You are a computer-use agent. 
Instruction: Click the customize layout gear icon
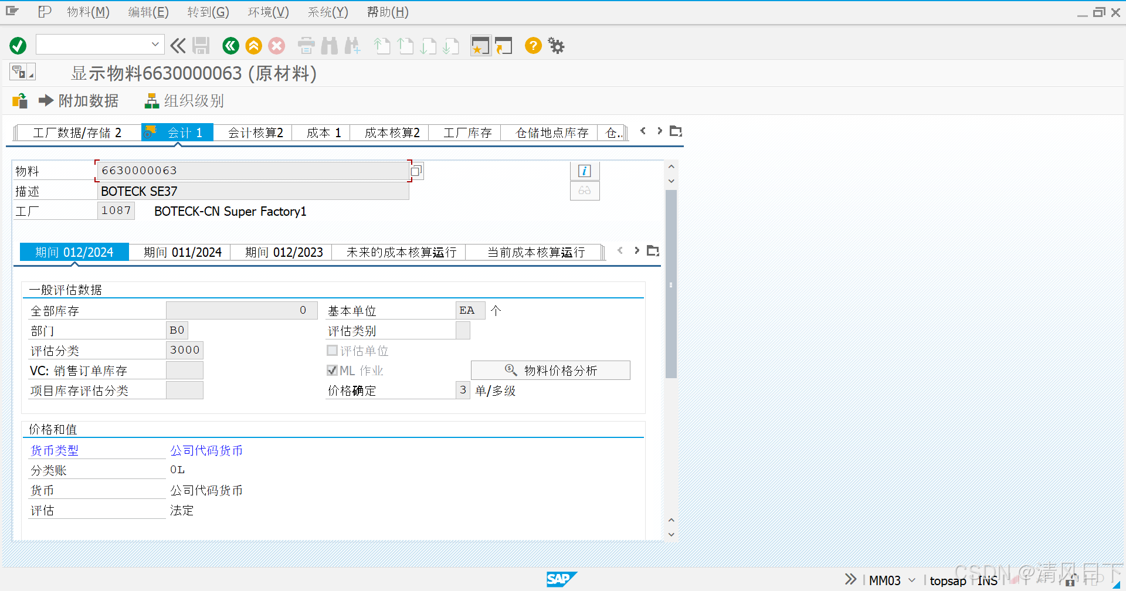tap(555, 45)
